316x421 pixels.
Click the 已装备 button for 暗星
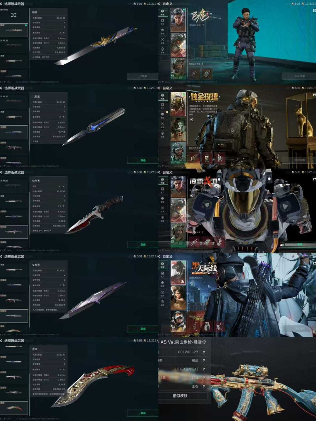pos(143,76)
